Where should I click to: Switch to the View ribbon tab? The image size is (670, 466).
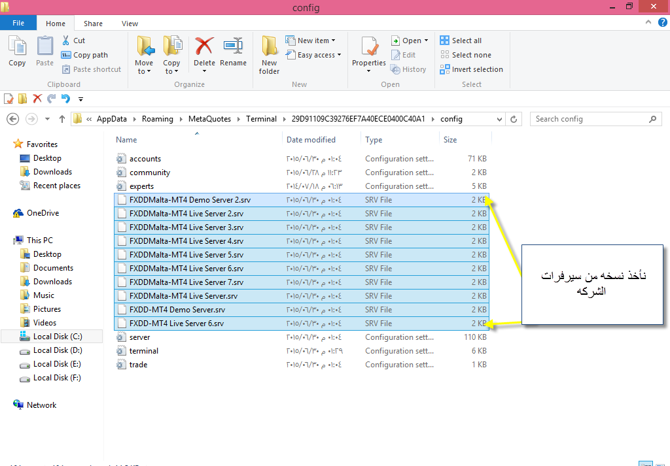tap(130, 24)
